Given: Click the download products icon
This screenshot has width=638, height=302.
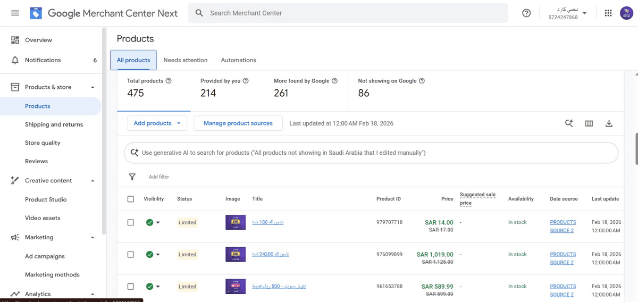Looking at the screenshot, I should tap(609, 123).
